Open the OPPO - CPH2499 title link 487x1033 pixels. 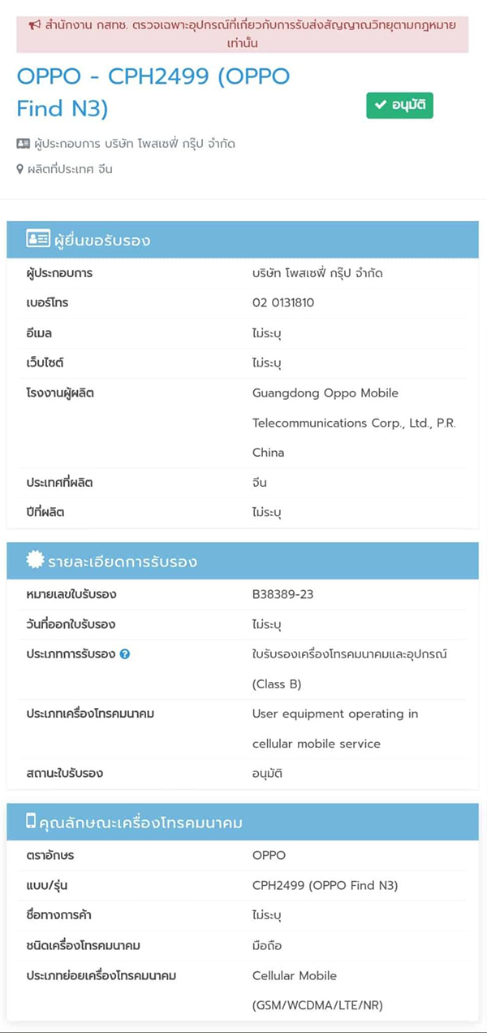153,92
